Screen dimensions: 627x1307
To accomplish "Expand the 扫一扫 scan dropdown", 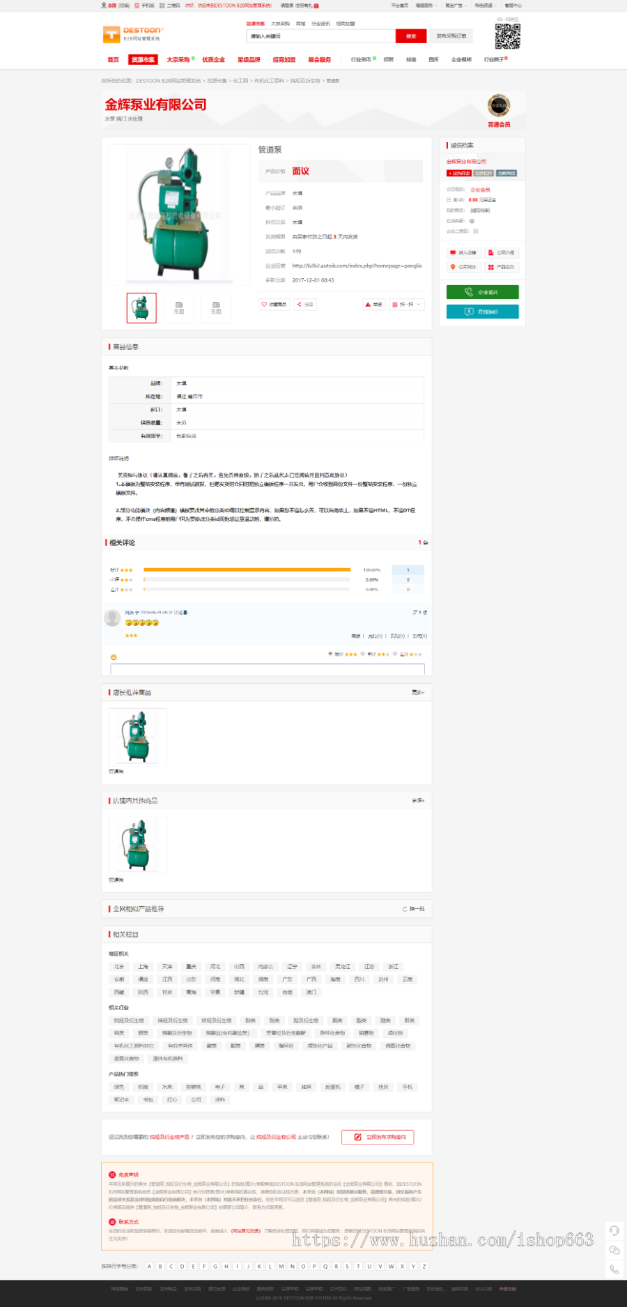I will (407, 305).
